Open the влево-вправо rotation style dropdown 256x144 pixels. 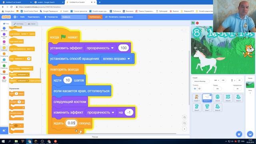116,59
